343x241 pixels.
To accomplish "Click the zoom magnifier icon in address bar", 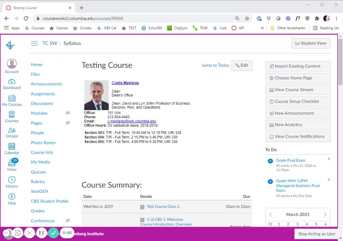I will click(237, 18).
